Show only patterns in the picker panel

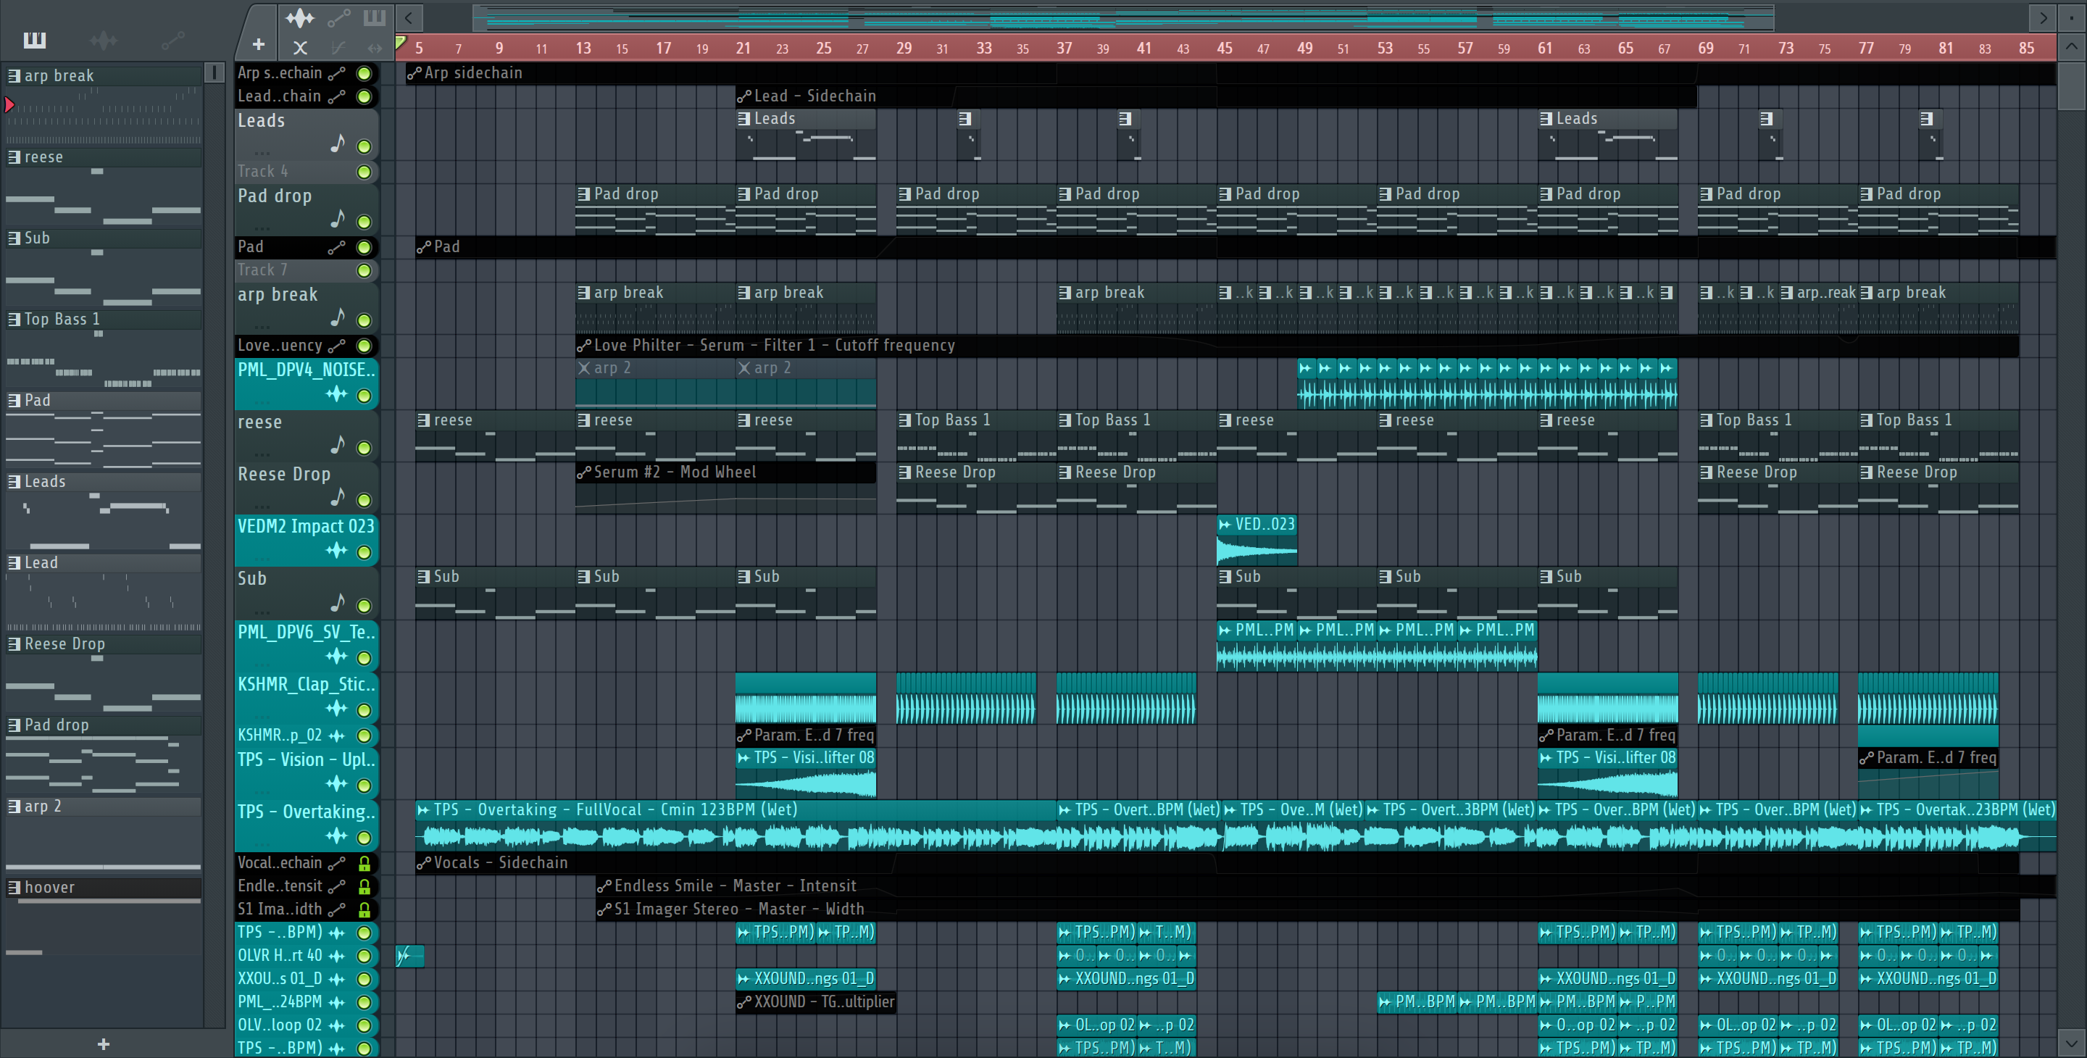click(35, 39)
